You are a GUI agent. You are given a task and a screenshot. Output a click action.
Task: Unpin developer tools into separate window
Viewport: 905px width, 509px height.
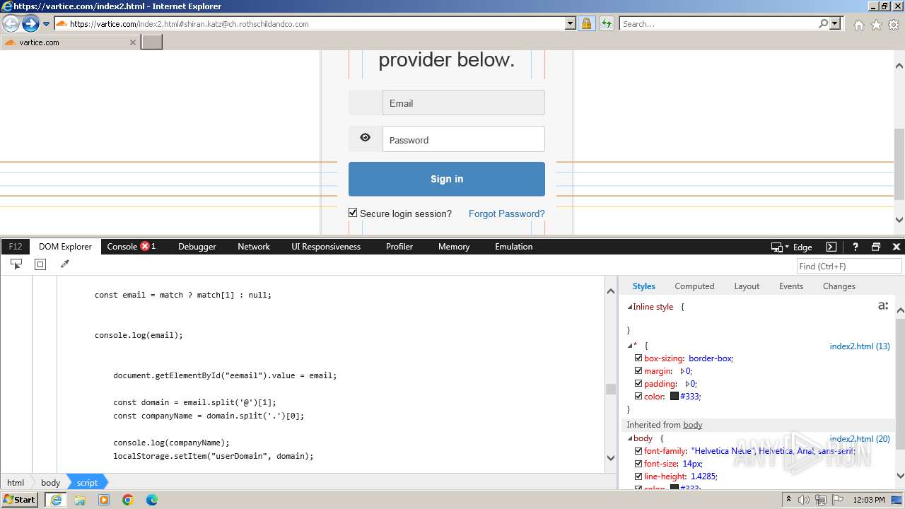[876, 247]
